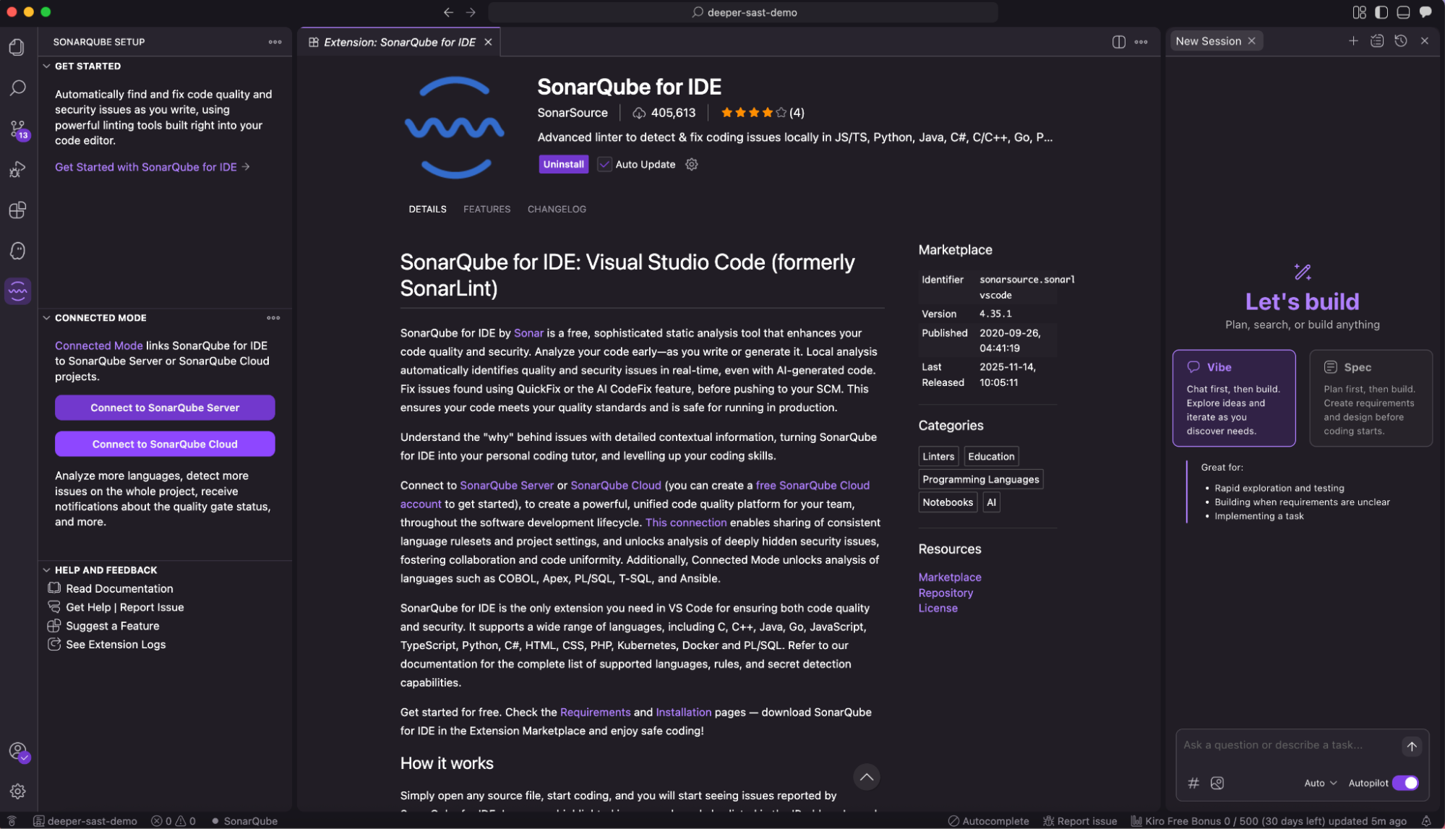Open the Auto model dropdown

point(1320,783)
